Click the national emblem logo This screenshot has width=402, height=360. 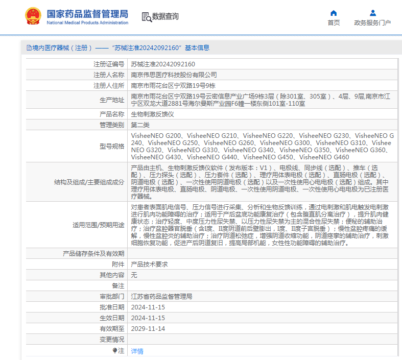[34, 17]
